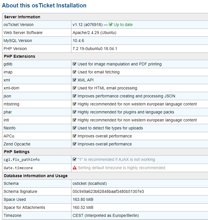This screenshot has height=220, width=208.
Task: Click the APCu check mark icon
Action: coord(74,136)
